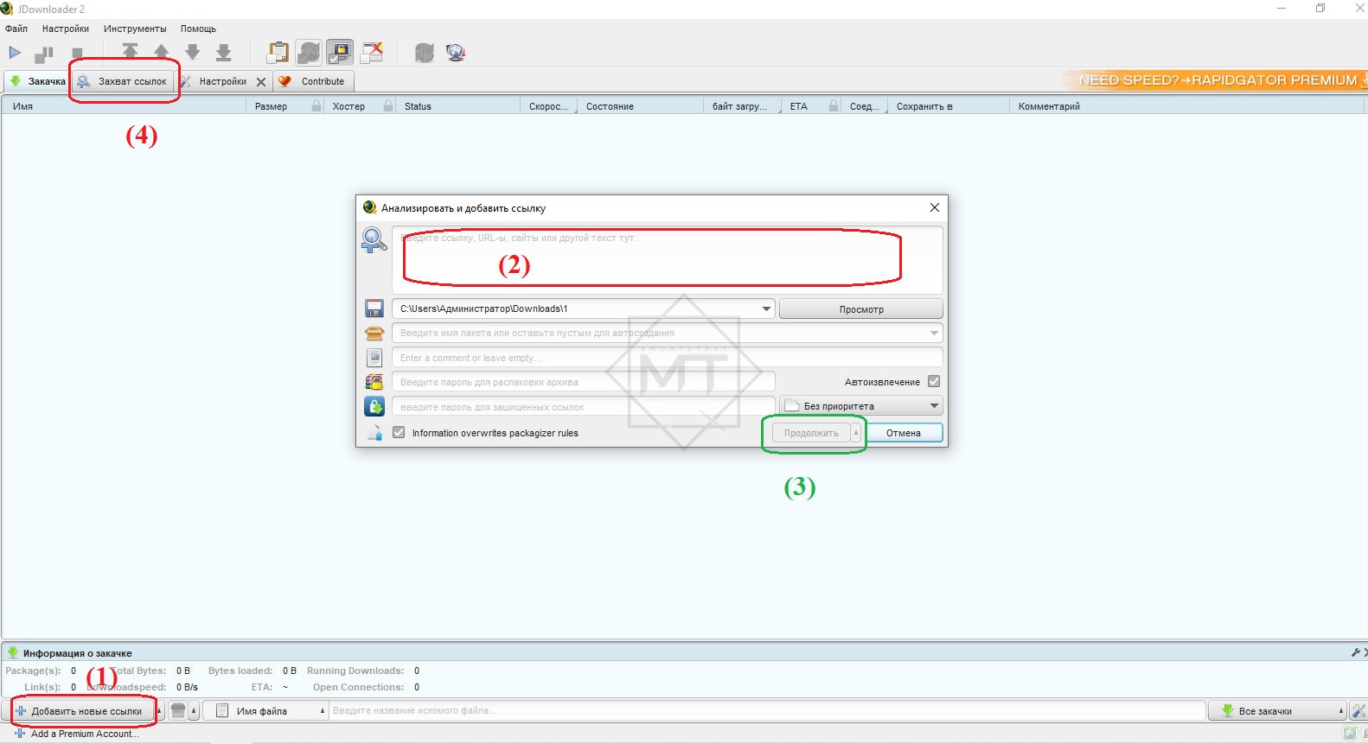Open the Настройки tab
1368x744 pixels.
tap(222, 81)
